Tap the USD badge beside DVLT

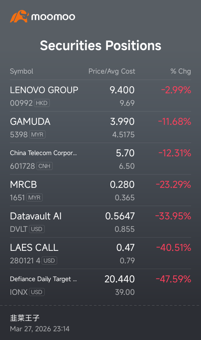click(x=36, y=229)
